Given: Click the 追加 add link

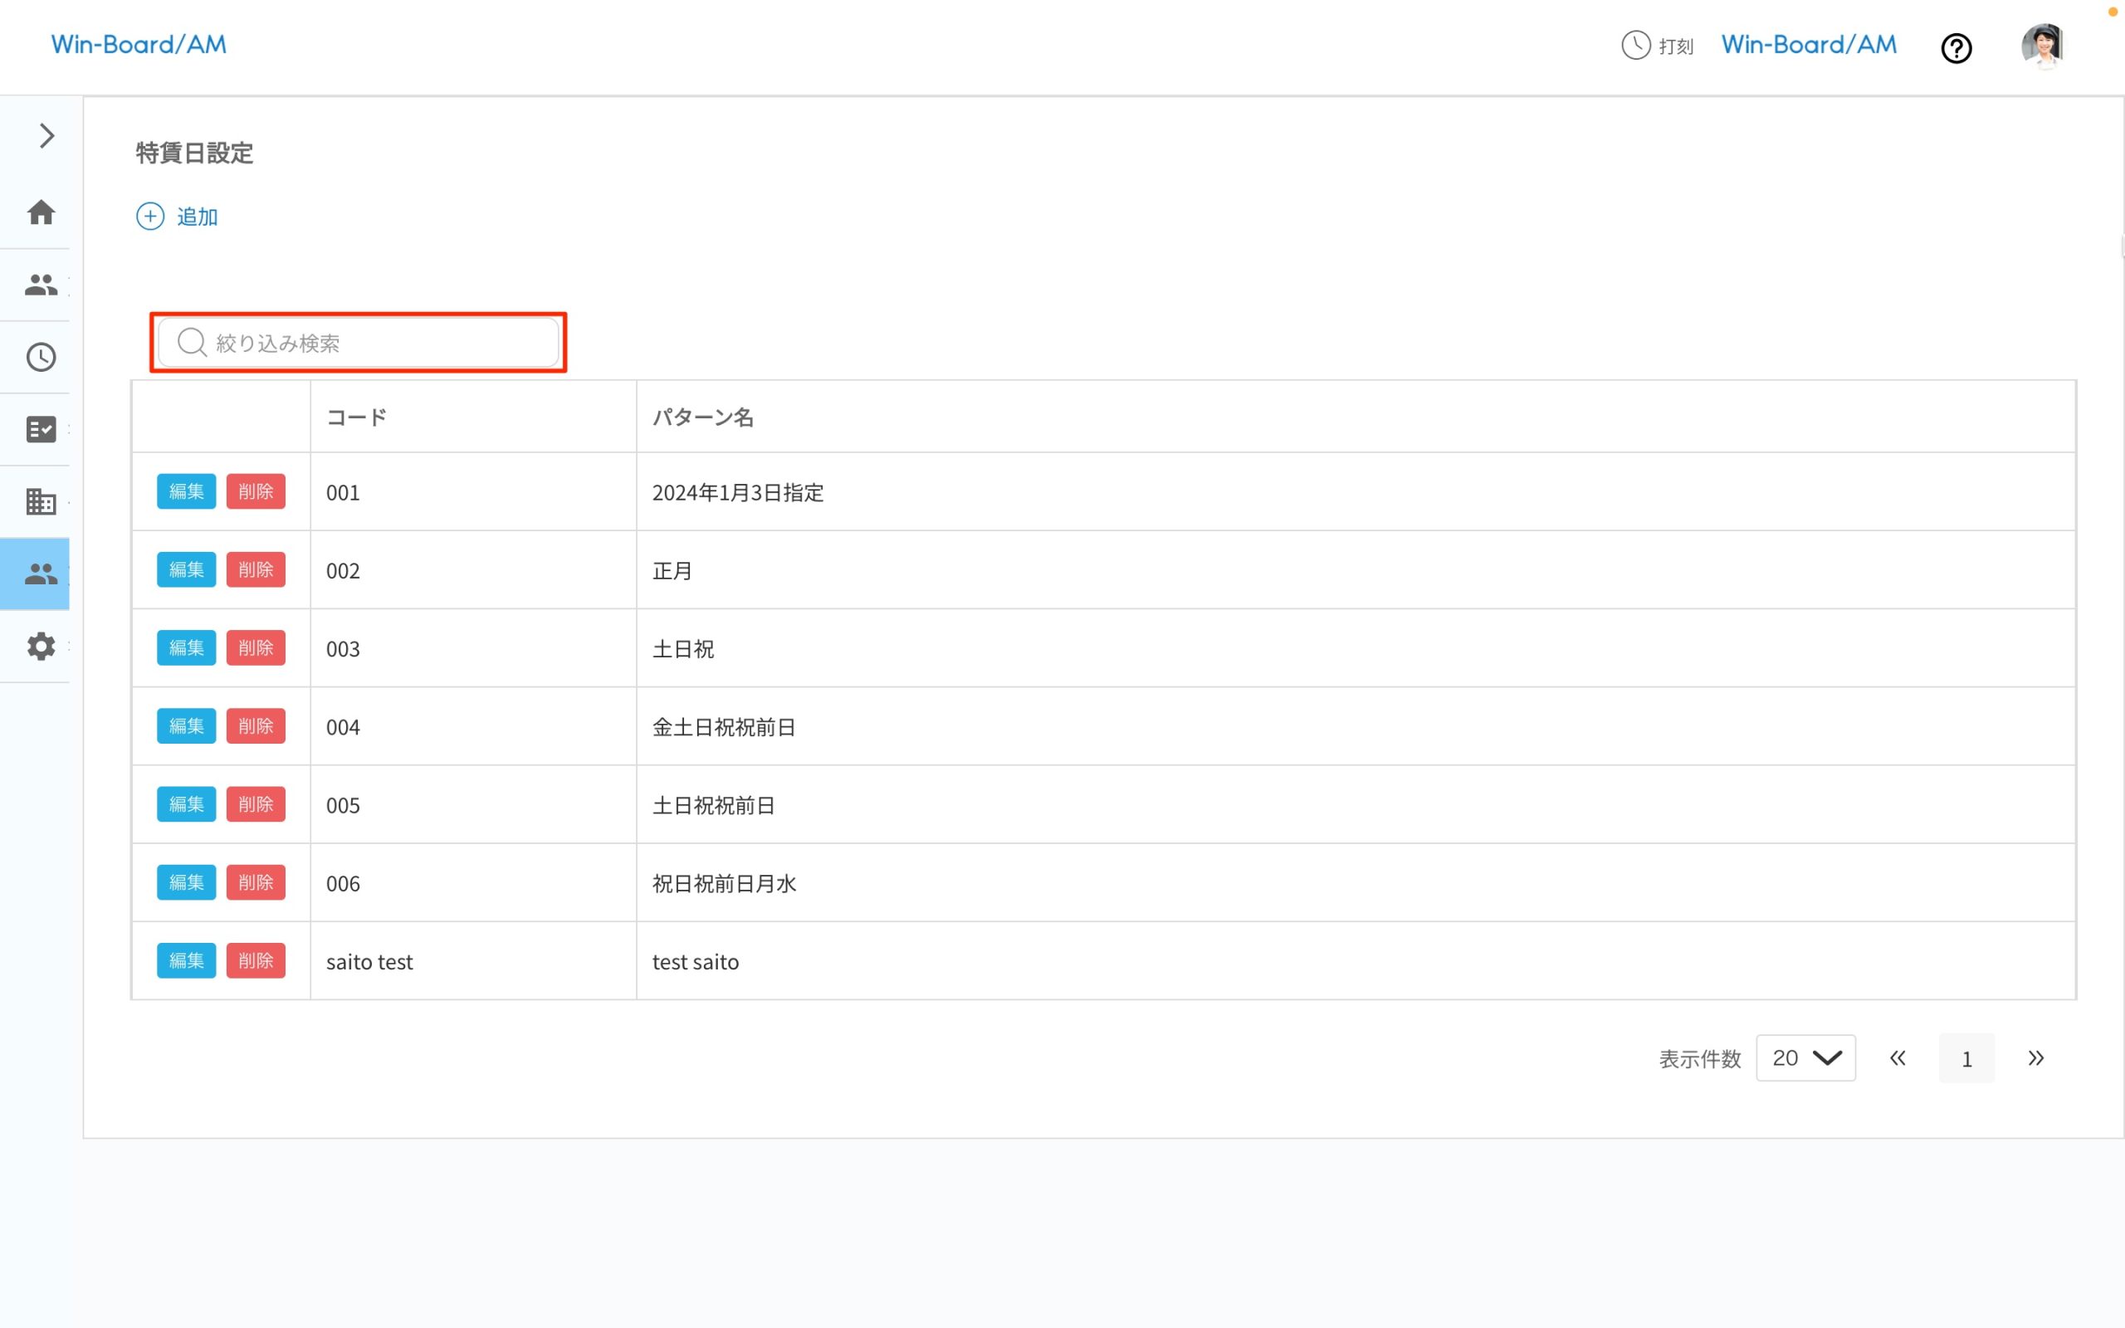Looking at the screenshot, I should pos(178,216).
